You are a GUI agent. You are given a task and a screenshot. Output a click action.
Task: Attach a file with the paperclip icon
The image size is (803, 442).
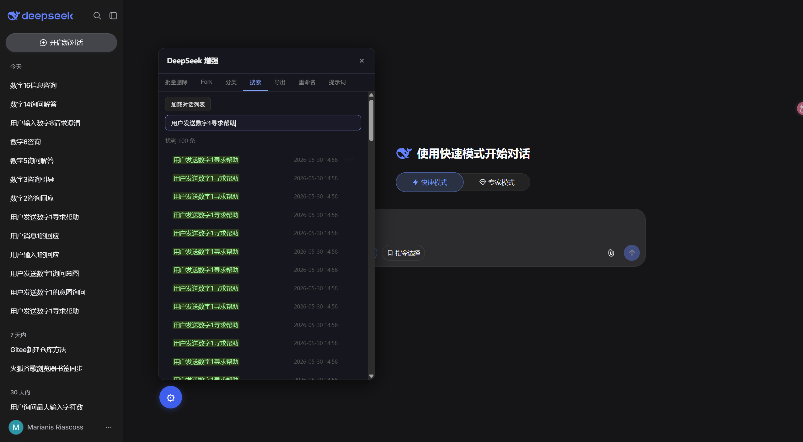pyautogui.click(x=611, y=253)
